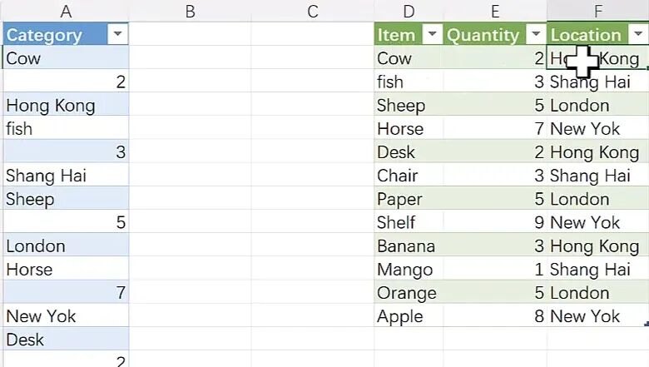Viewport: 649px width, 367px height.
Task: Select the Chair cell
Action: (398, 176)
